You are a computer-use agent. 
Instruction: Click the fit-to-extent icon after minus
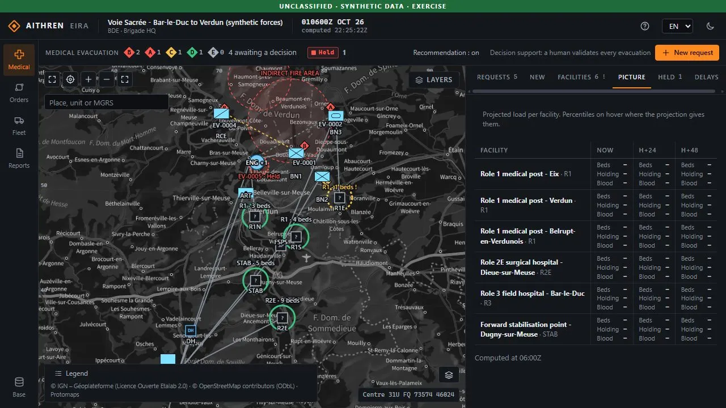click(x=125, y=79)
